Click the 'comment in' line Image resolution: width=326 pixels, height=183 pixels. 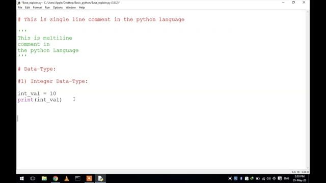34,44
